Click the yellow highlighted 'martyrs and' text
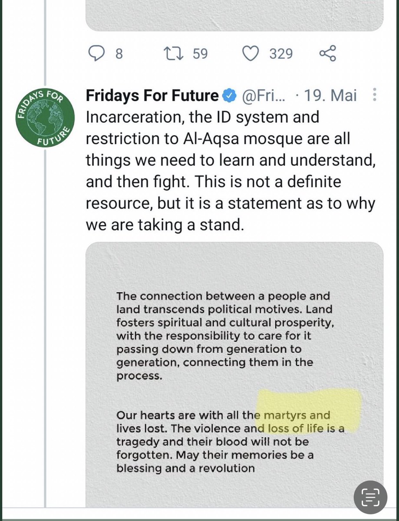 coord(300,415)
